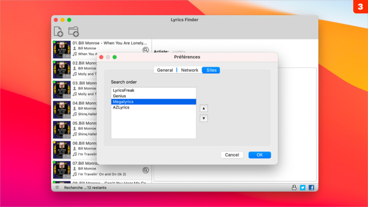Screen dimensions: 368x207
Task: Move selected site up in search order
Action: click(204, 108)
